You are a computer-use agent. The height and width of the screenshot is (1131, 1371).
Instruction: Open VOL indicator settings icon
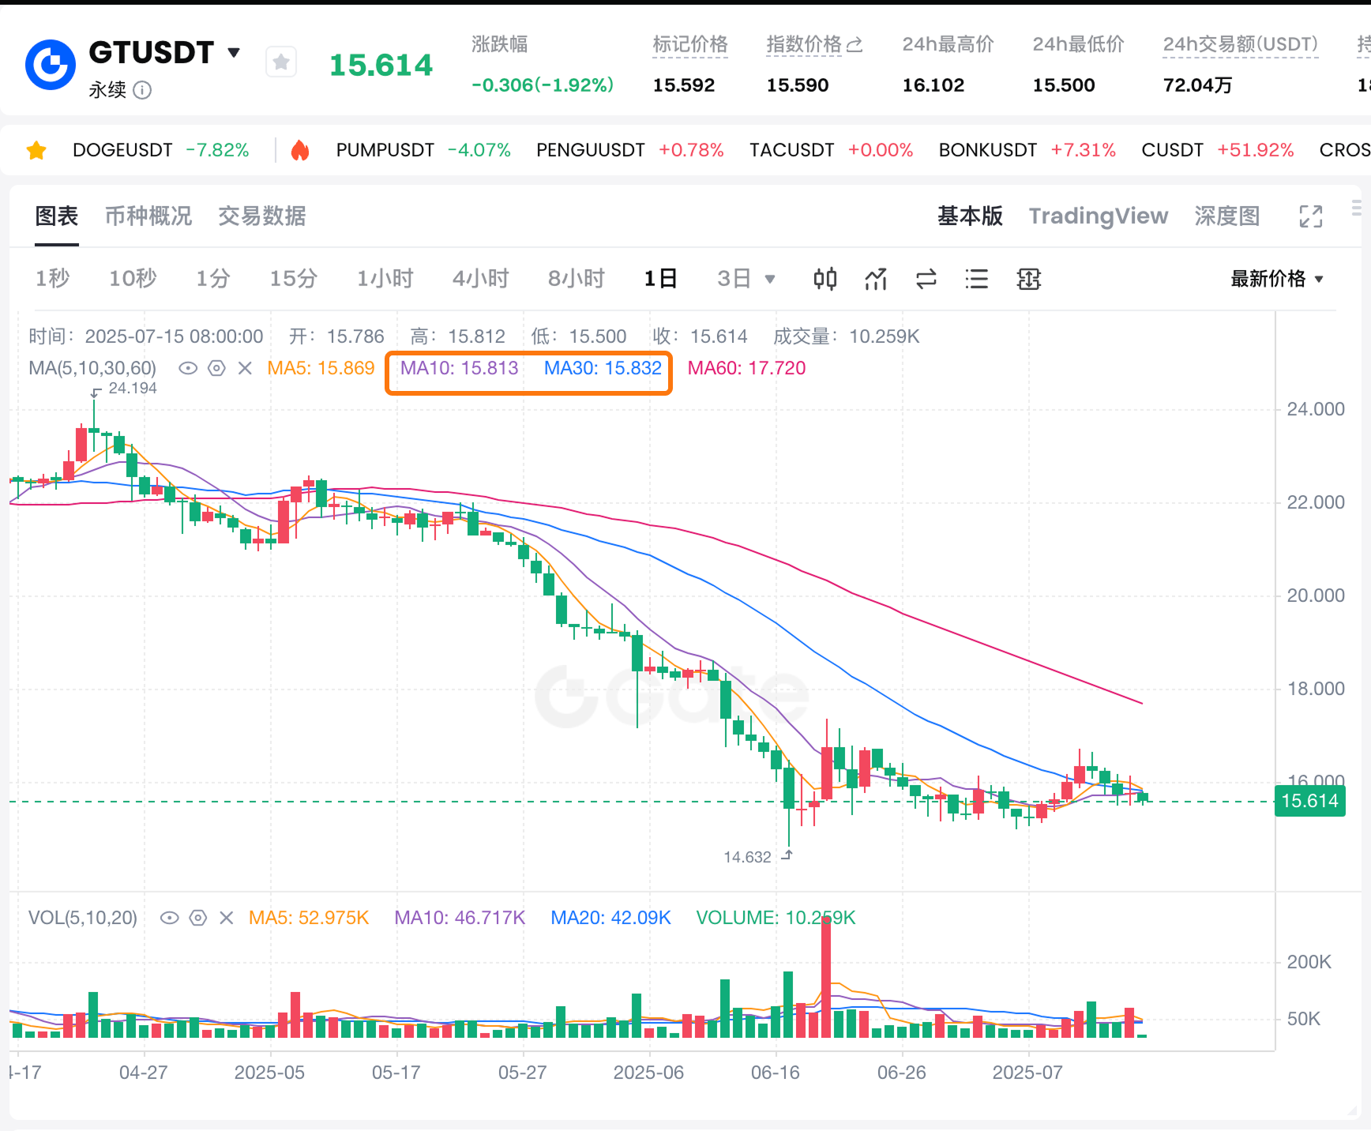coord(198,918)
